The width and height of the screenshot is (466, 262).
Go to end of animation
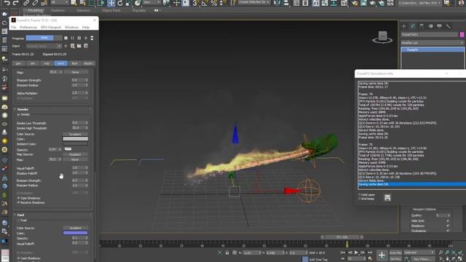click(x=370, y=253)
